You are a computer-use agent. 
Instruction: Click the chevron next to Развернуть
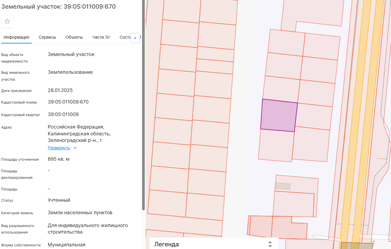(75, 148)
